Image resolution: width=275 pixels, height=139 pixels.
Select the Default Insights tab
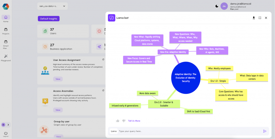pyautogui.click(x=49, y=19)
